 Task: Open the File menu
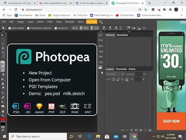pos(3,22)
